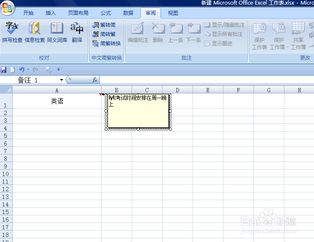
Task: Select cell A1 containing 英语
Action: click(x=57, y=101)
